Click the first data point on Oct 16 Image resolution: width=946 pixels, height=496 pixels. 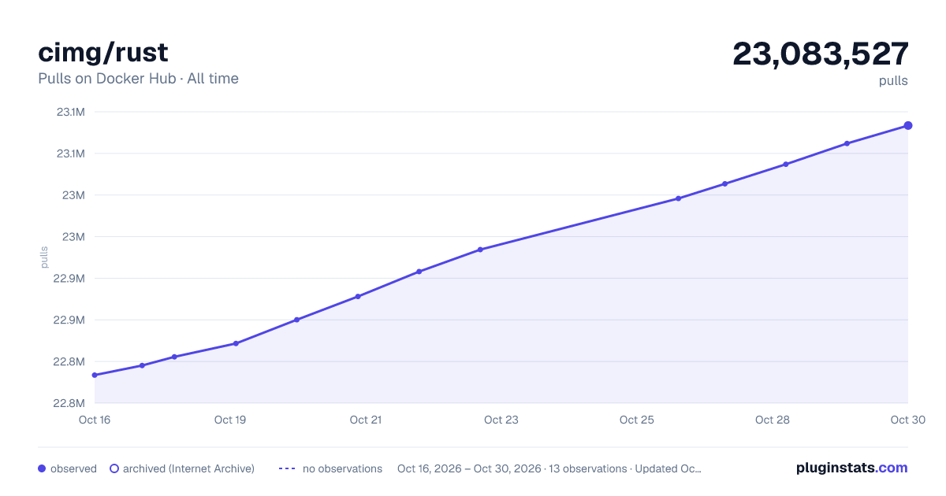(x=95, y=375)
